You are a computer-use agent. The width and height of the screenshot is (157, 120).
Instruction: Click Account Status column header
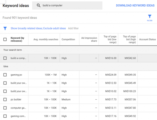[x=148, y=39]
